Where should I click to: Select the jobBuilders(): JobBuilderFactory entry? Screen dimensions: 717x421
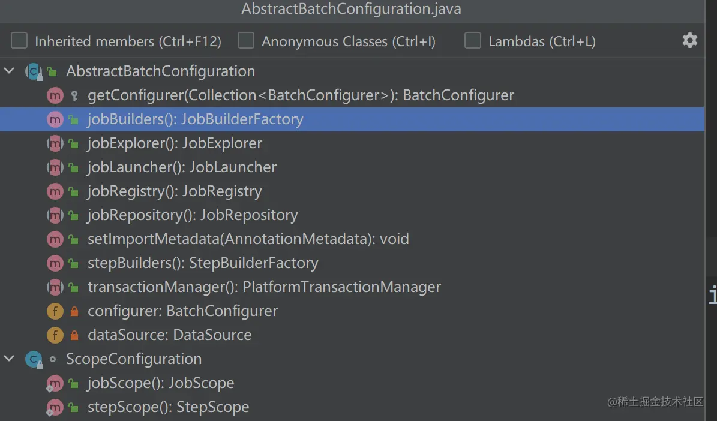[x=195, y=119]
